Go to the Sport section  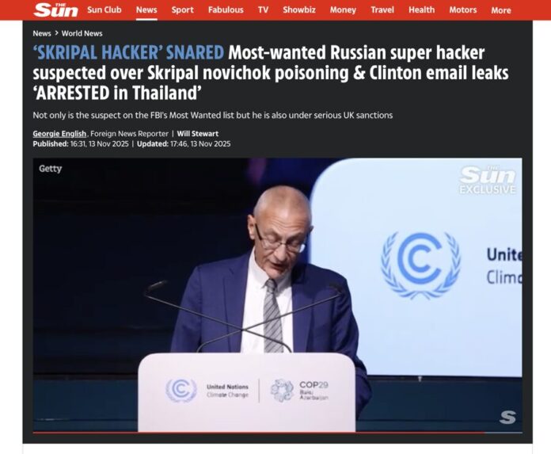point(182,10)
